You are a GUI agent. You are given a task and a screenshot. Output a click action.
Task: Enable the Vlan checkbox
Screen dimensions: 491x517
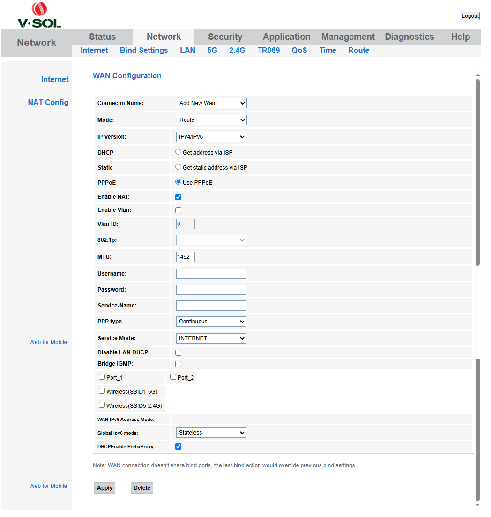pyautogui.click(x=178, y=210)
